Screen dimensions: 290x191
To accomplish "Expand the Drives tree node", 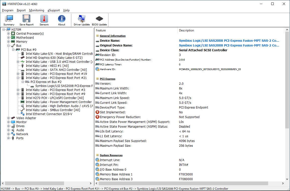I will [x=8, y=126].
